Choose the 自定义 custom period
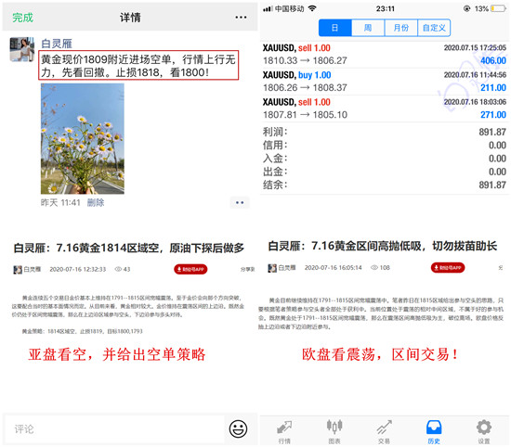This screenshot has height=447, width=511. click(434, 28)
